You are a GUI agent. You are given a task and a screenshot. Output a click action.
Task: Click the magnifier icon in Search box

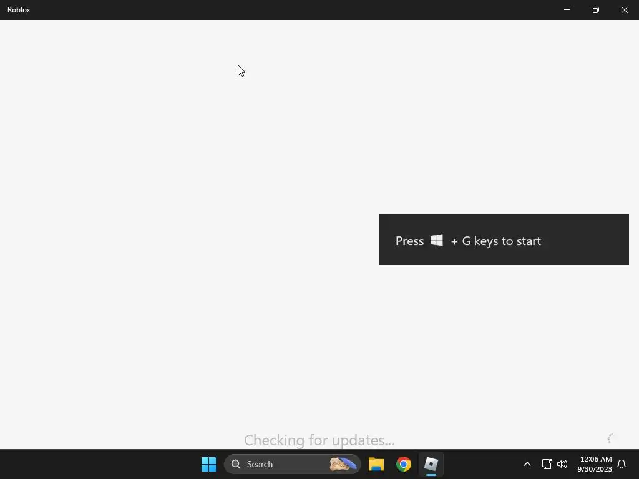tap(235, 464)
